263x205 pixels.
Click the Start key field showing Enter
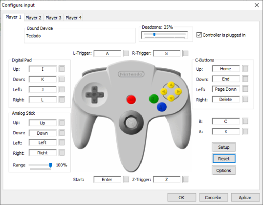point(108,180)
